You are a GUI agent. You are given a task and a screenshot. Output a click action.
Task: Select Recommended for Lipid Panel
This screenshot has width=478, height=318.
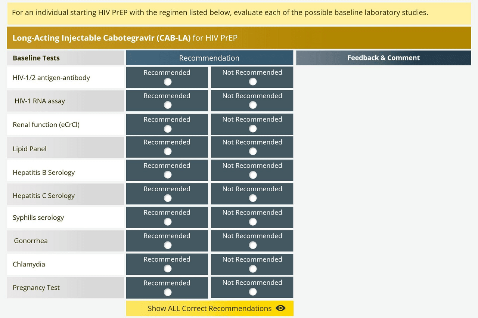[168, 151]
